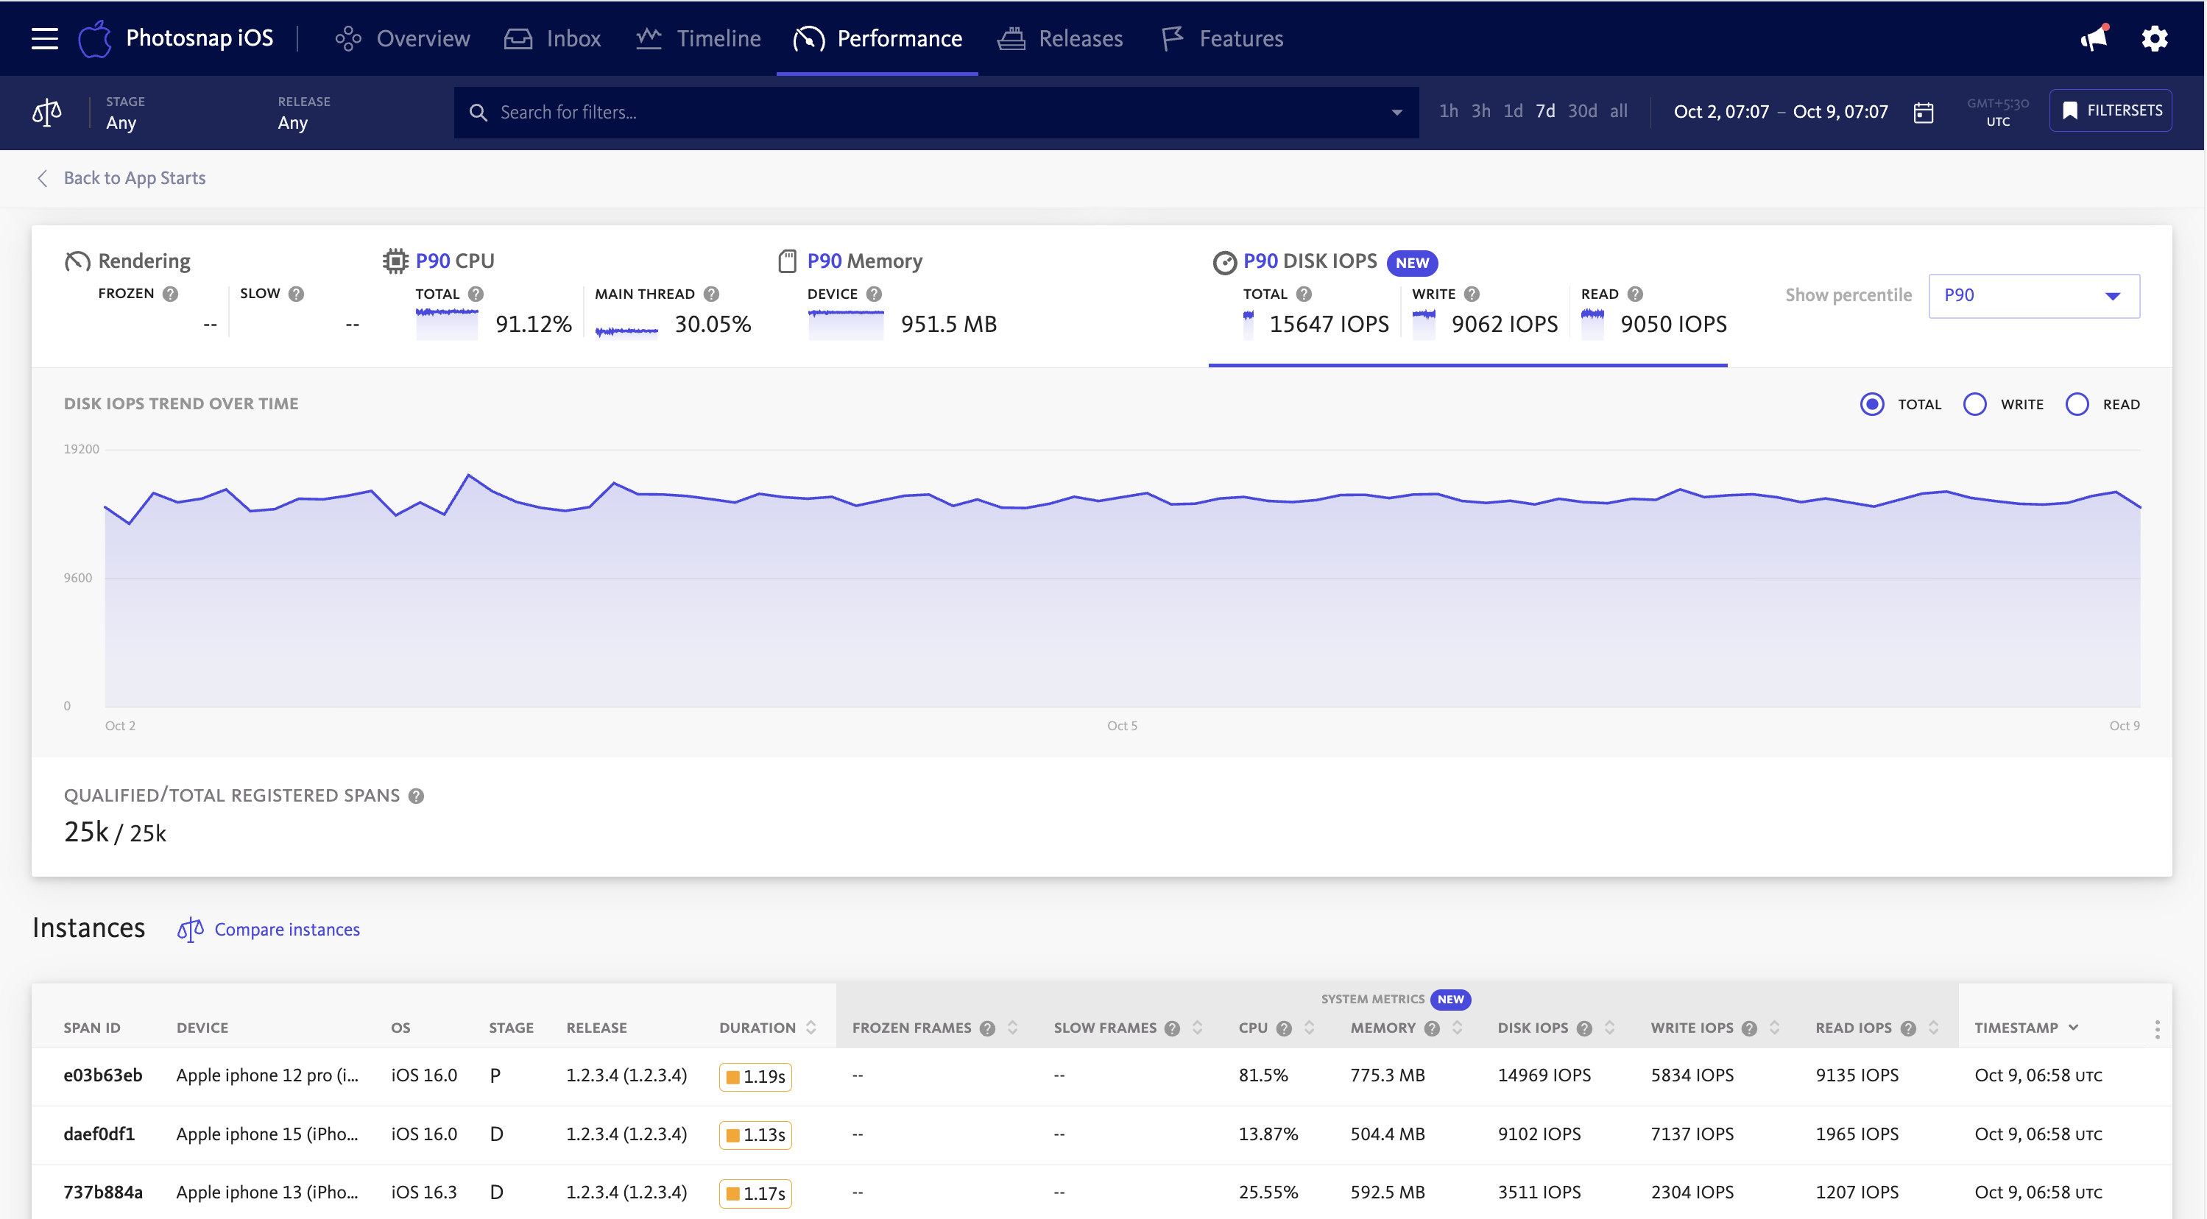This screenshot has width=2207, height=1219.
Task: Click the help icon beside WRITE in Disk IOPS
Action: [x=1472, y=294]
